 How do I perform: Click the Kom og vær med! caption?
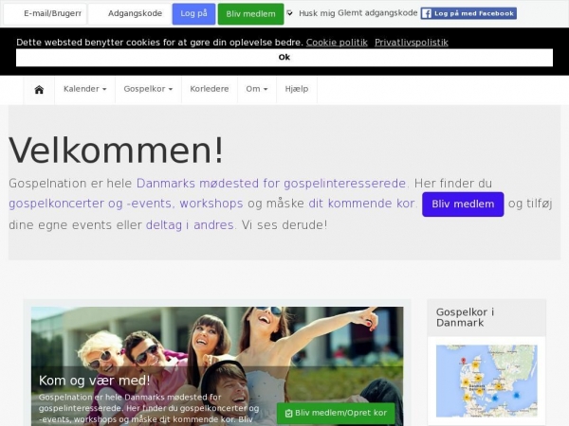pyautogui.click(x=94, y=381)
